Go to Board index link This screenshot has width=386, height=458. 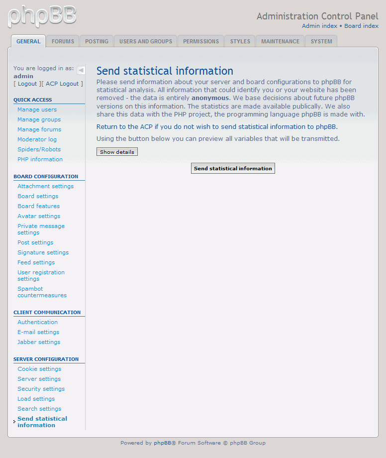click(361, 26)
